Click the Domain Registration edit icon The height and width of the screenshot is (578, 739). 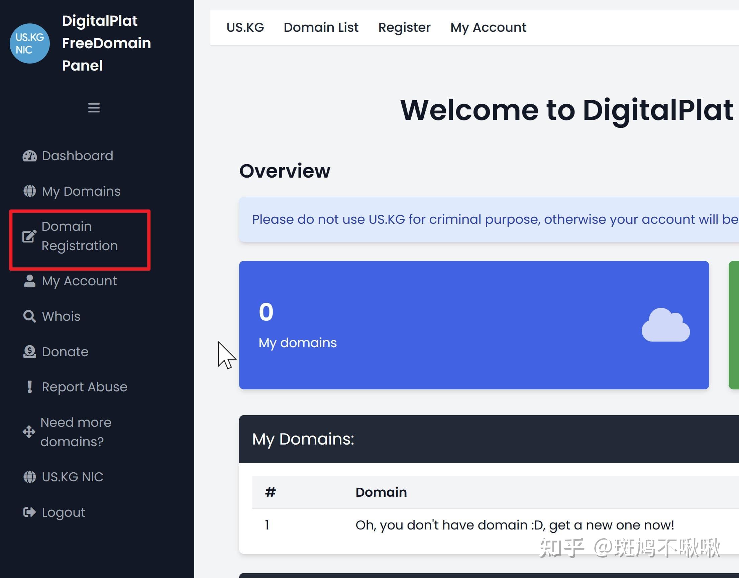coord(29,236)
